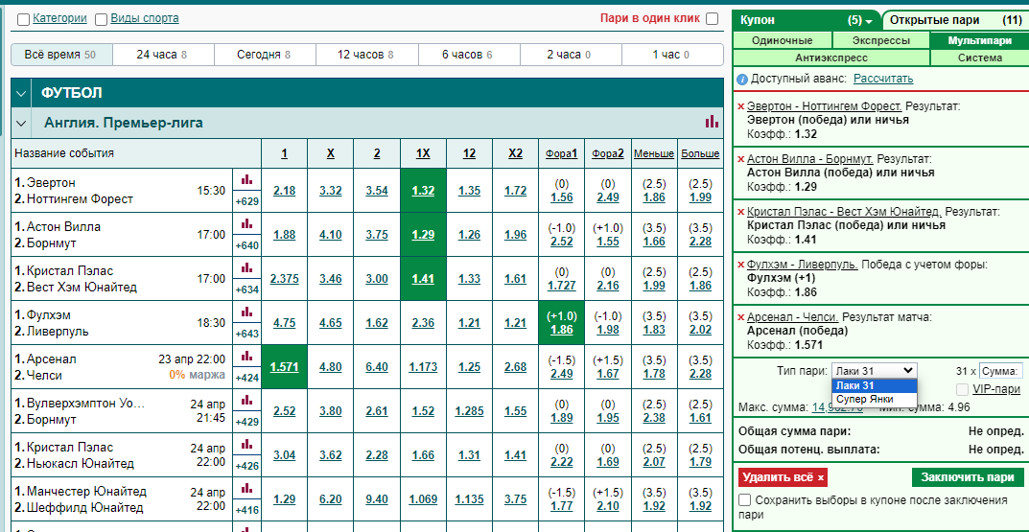Viewport: 1029px width, 532px height.
Task: Open statistics icon for Эвертон match
Action: 246,179
